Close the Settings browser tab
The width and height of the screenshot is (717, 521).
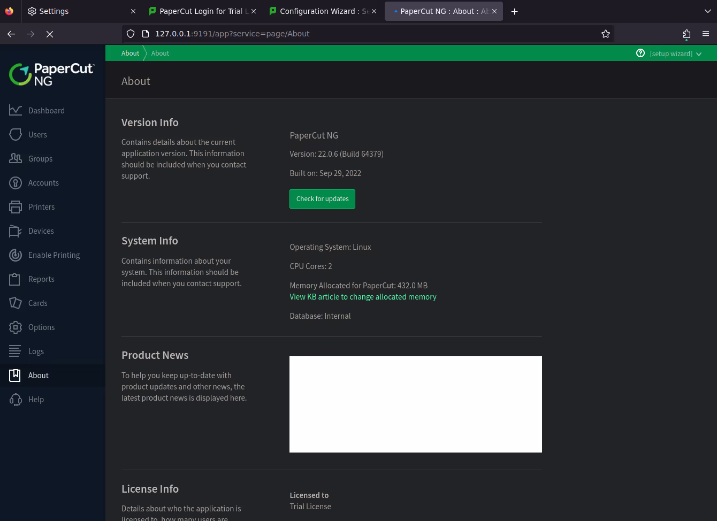pos(133,11)
